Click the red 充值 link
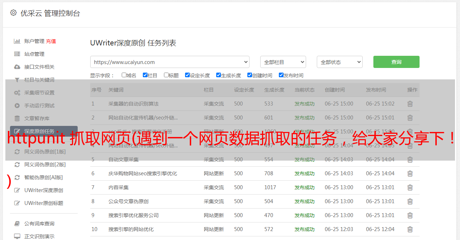Screen dimensions: 460x240 coord(51,41)
